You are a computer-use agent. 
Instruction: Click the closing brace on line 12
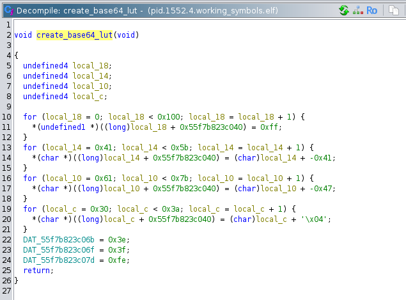pyautogui.click(x=25, y=138)
